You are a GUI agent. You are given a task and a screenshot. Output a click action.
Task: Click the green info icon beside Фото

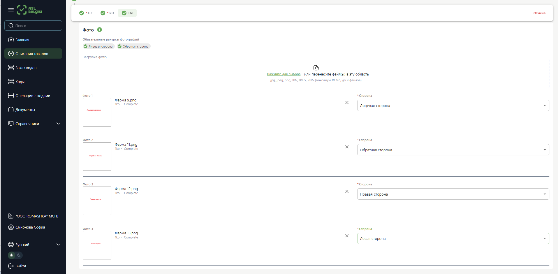point(99,30)
